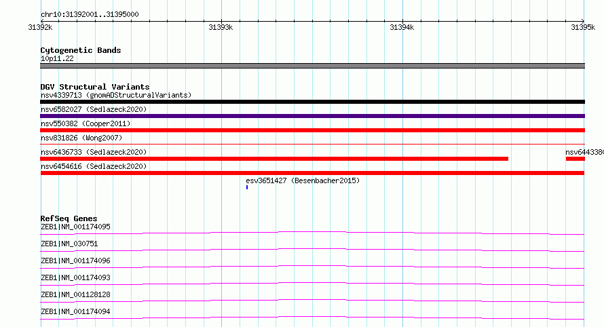
Task: Click the 10p11.22 band label
Action: coord(57,58)
